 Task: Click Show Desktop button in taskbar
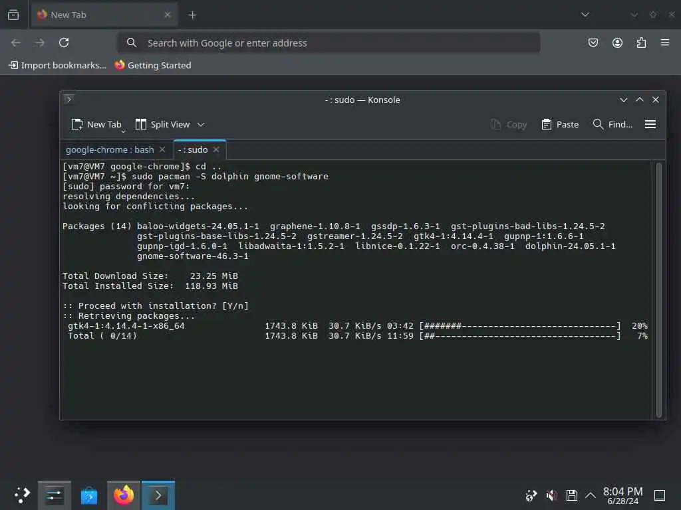[660, 495]
